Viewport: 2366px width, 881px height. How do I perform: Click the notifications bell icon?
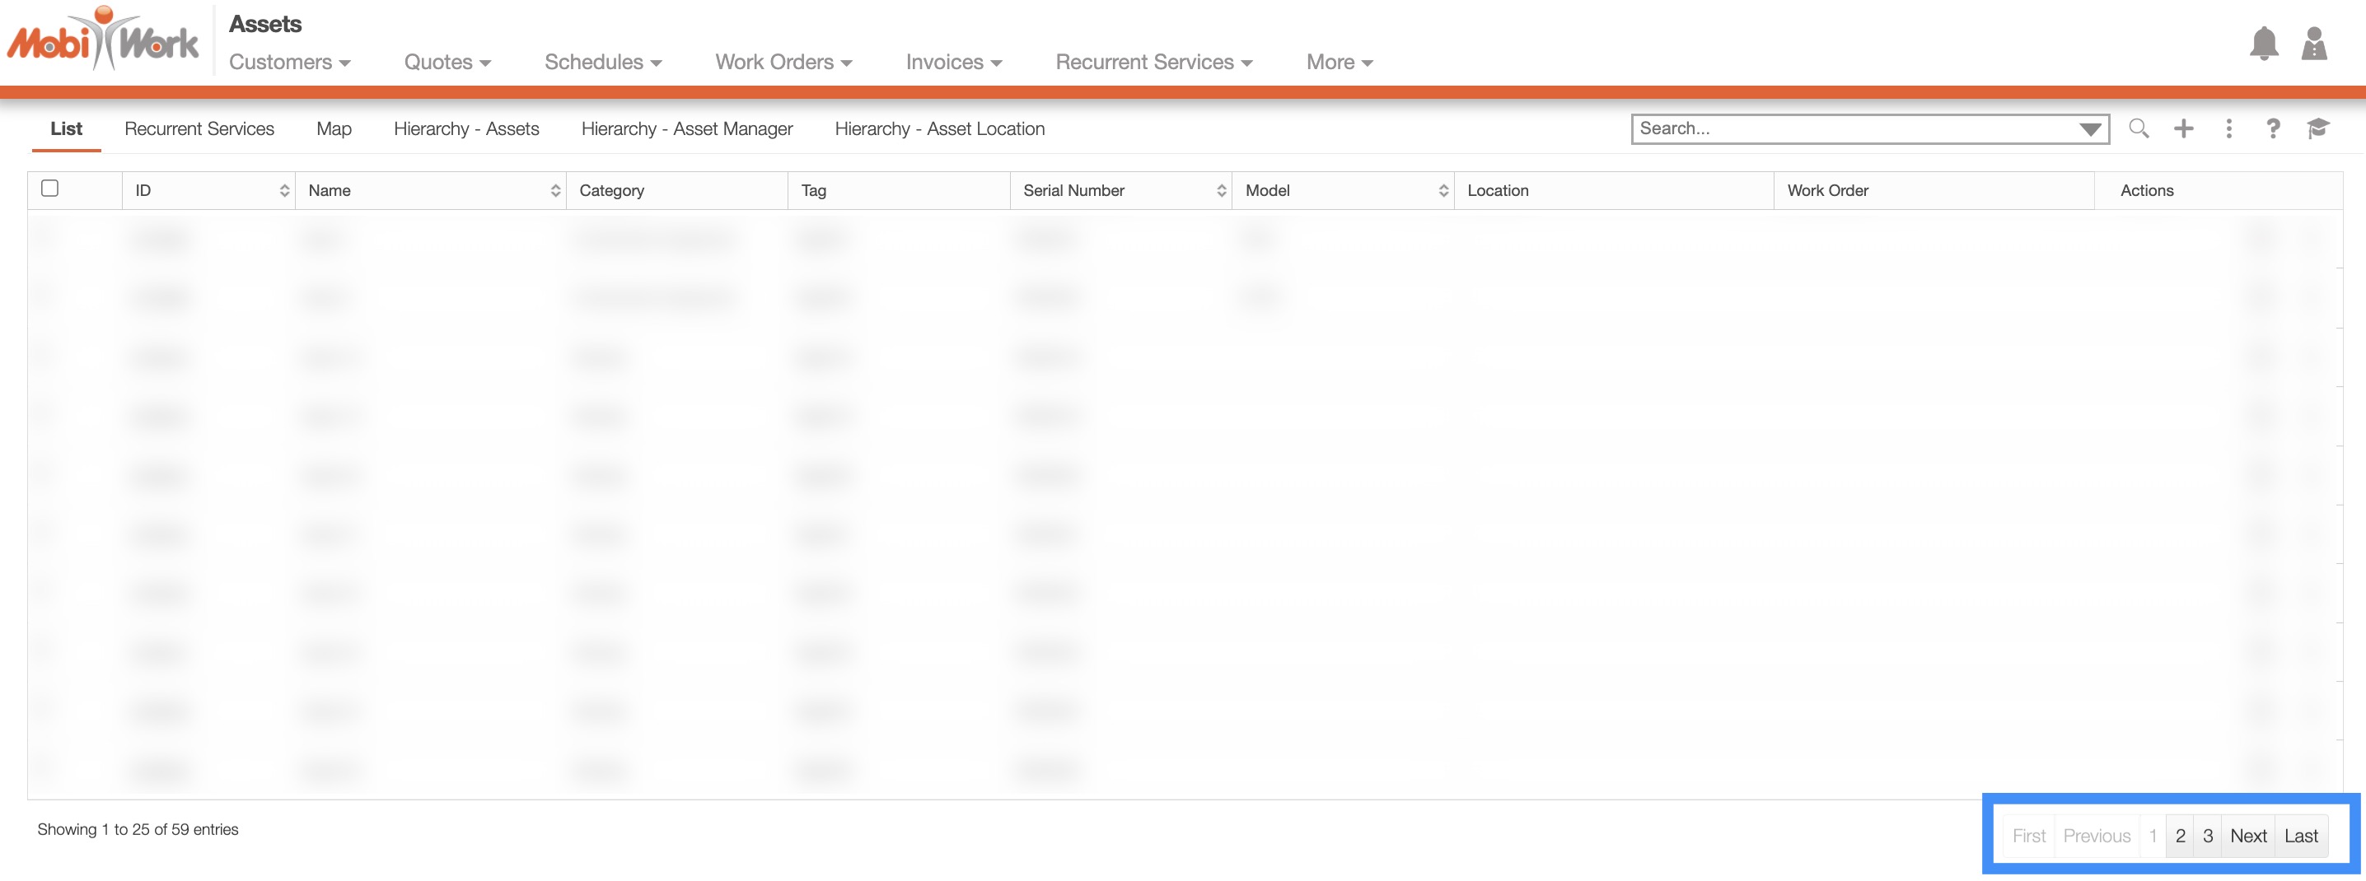pyautogui.click(x=2263, y=43)
